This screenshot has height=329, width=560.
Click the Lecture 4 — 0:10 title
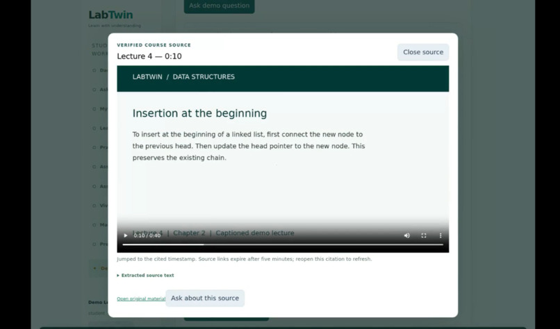tap(149, 56)
